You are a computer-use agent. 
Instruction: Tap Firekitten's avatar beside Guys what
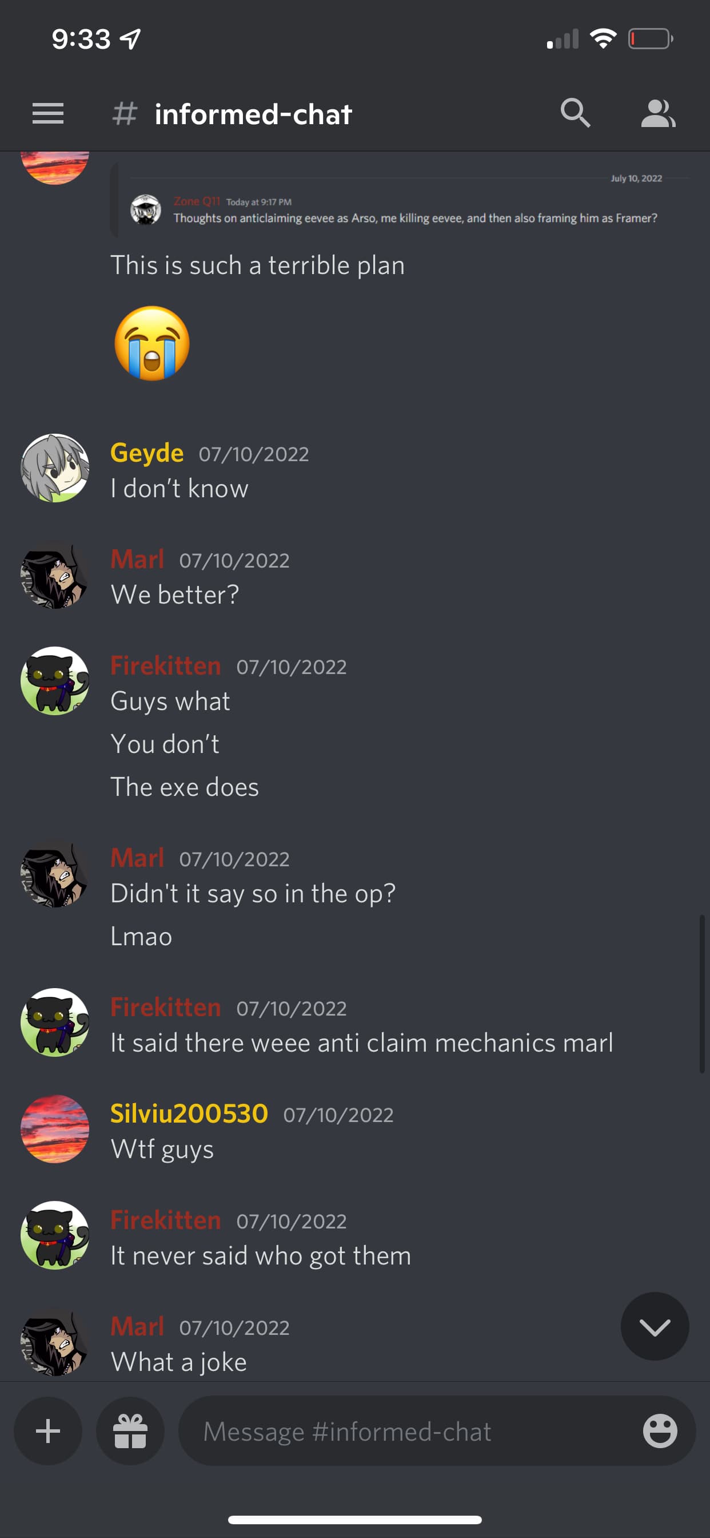[x=55, y=681]
